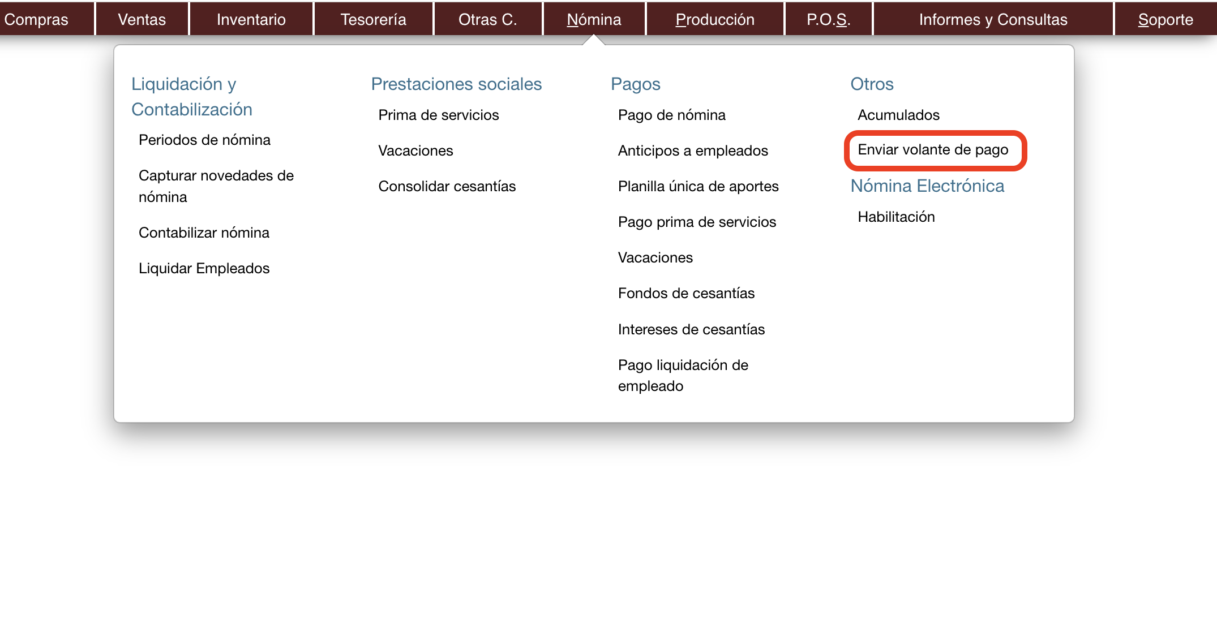1217x628 pixels.
Task: Click Periodos de nómina link
Action: pyautogui.click(x=204, y=140)
